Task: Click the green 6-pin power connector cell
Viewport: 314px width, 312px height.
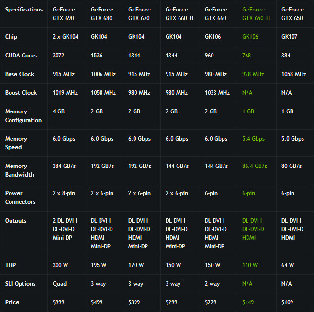Action: 248,193
